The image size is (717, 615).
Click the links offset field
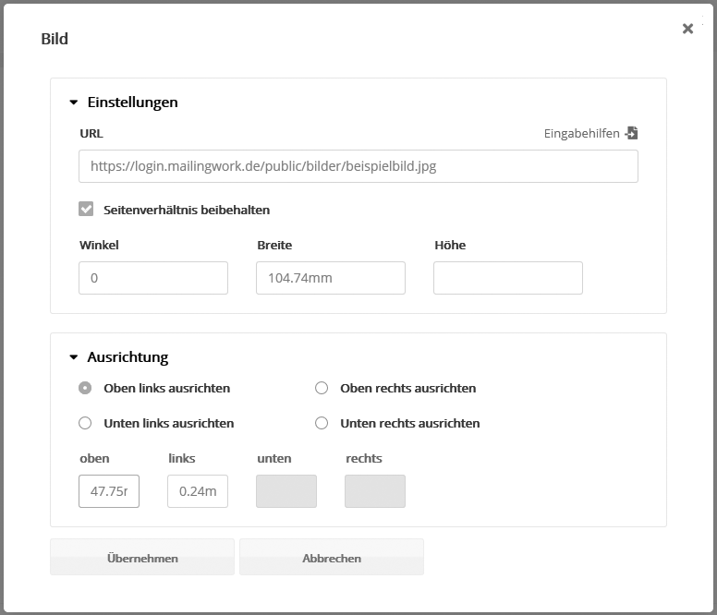tap(197, 491)
